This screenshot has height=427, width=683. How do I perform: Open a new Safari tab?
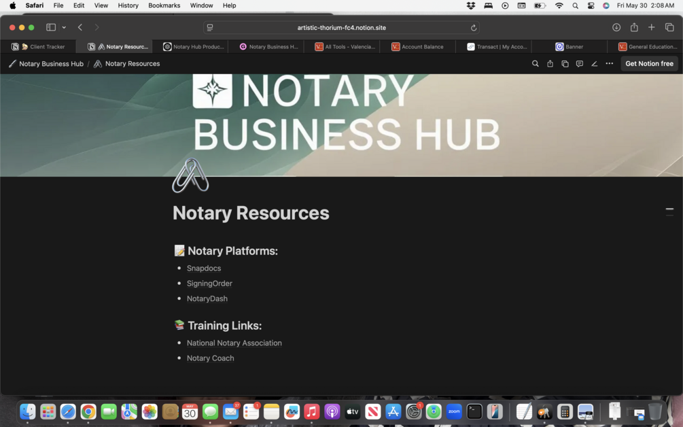pyautogui.click(x=652, y=27)
